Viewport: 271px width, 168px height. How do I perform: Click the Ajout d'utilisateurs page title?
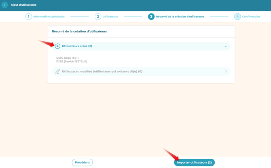pos(23,5)
